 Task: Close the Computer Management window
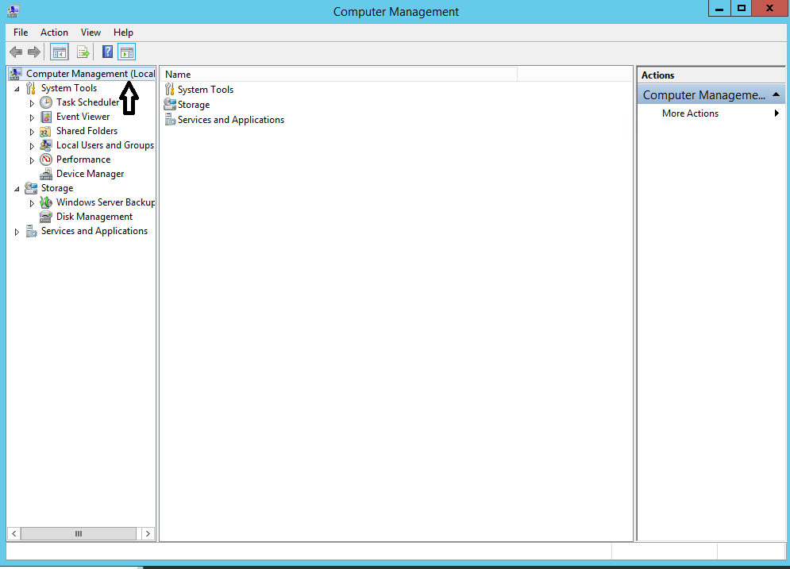[769, 8]
